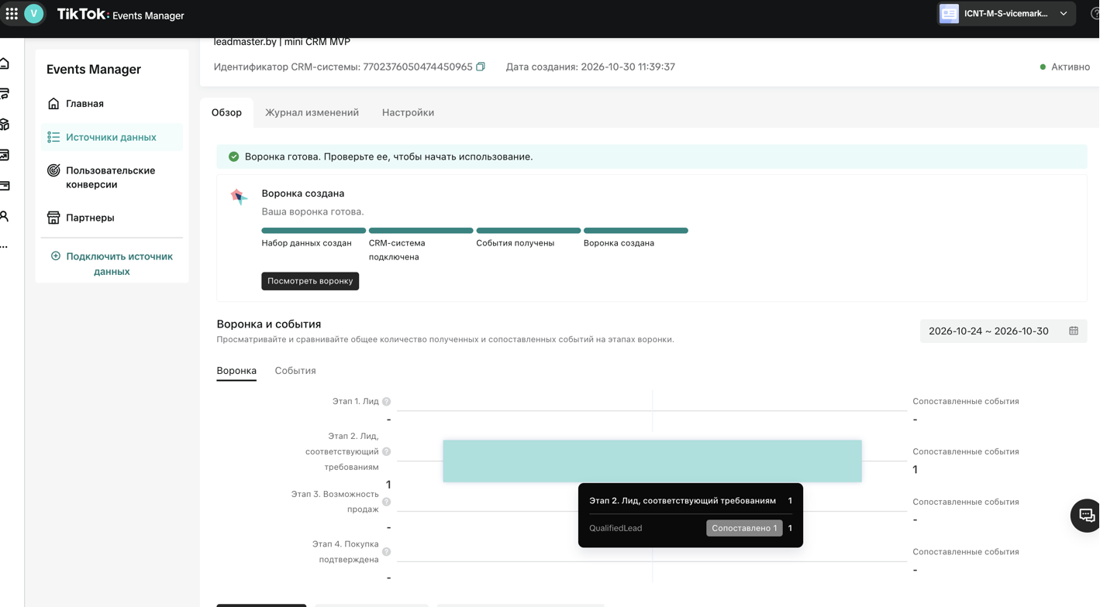
Task: Click the Подключить источник данных link
Action: (x=112, y=263)
